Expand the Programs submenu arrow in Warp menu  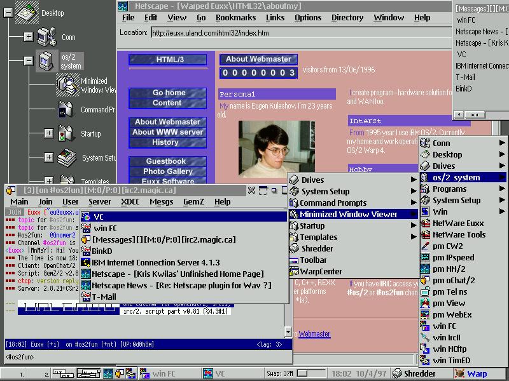[x=502, y=189]
